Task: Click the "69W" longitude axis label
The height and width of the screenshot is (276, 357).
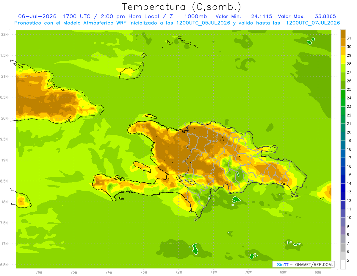Action: (x=283, y=272)
